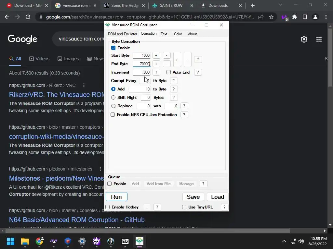Open help for Increment field

click(156, 72)
